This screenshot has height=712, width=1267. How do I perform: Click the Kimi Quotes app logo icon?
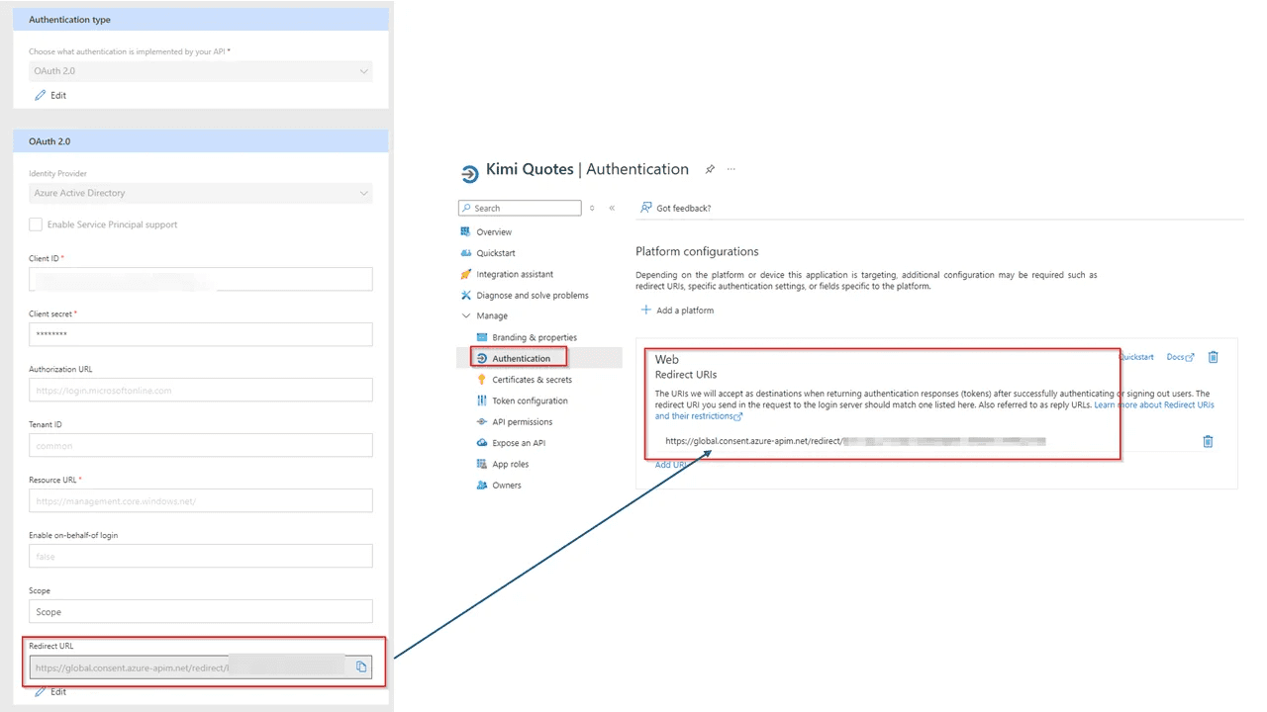(469, 174)
